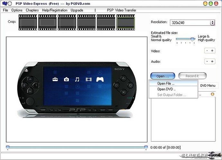
Task: Select the third crop filmstrip preset
Action: [x=67, y=22]
